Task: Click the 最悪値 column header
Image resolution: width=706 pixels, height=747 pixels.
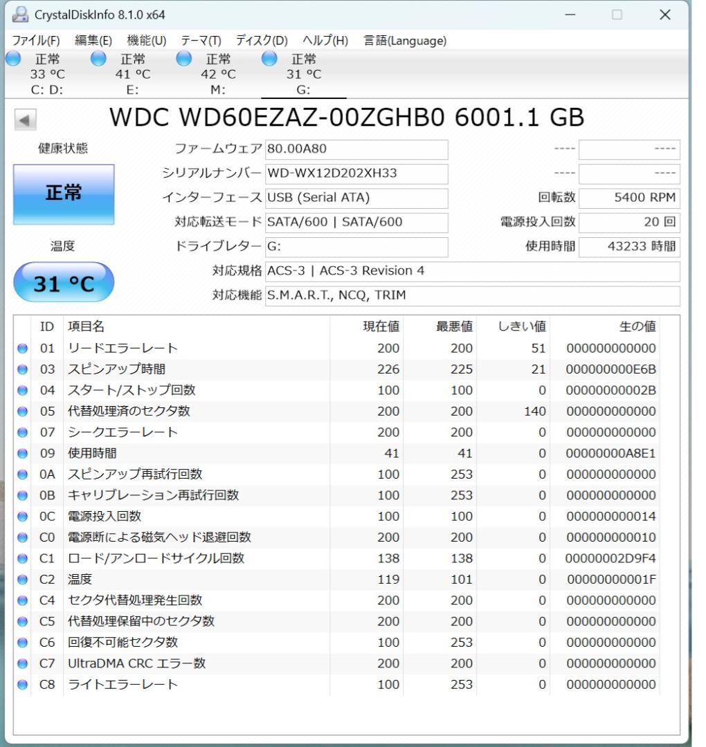Action: [440, 326]
